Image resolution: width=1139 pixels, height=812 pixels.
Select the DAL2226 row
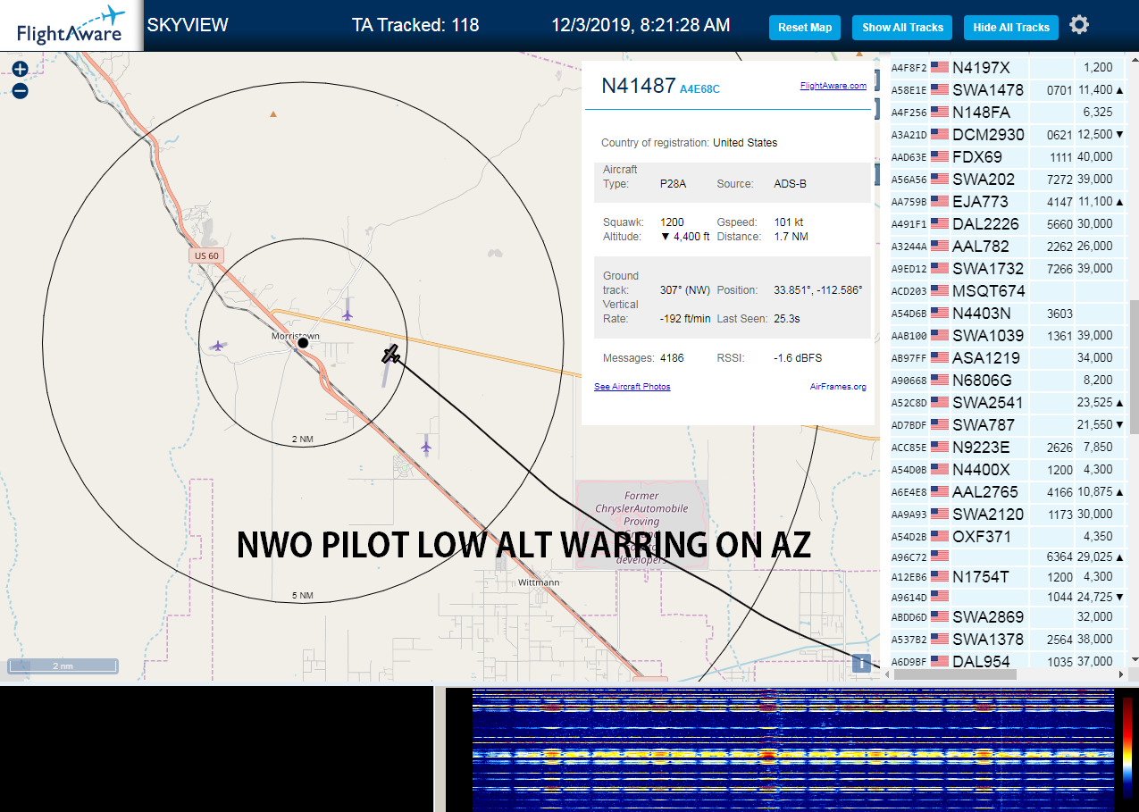click(x=1007, y=223)
